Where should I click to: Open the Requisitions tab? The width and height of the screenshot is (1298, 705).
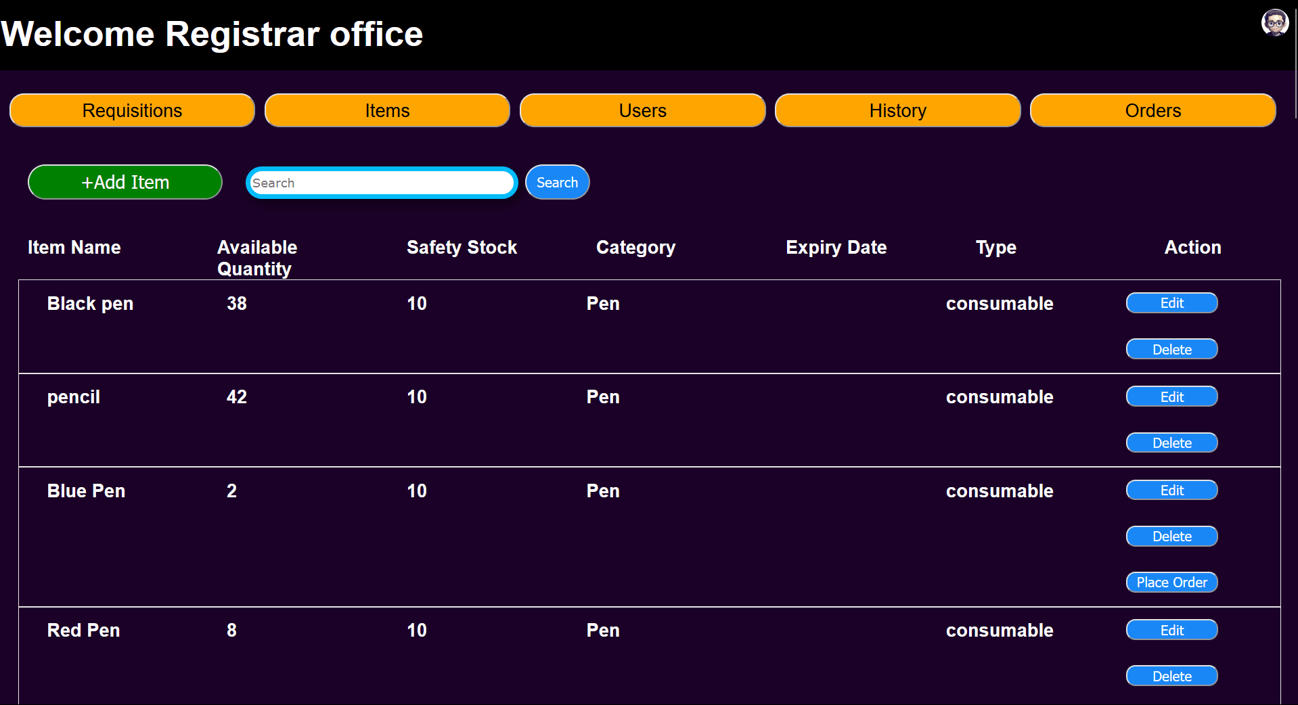click(x=132, y=110)
